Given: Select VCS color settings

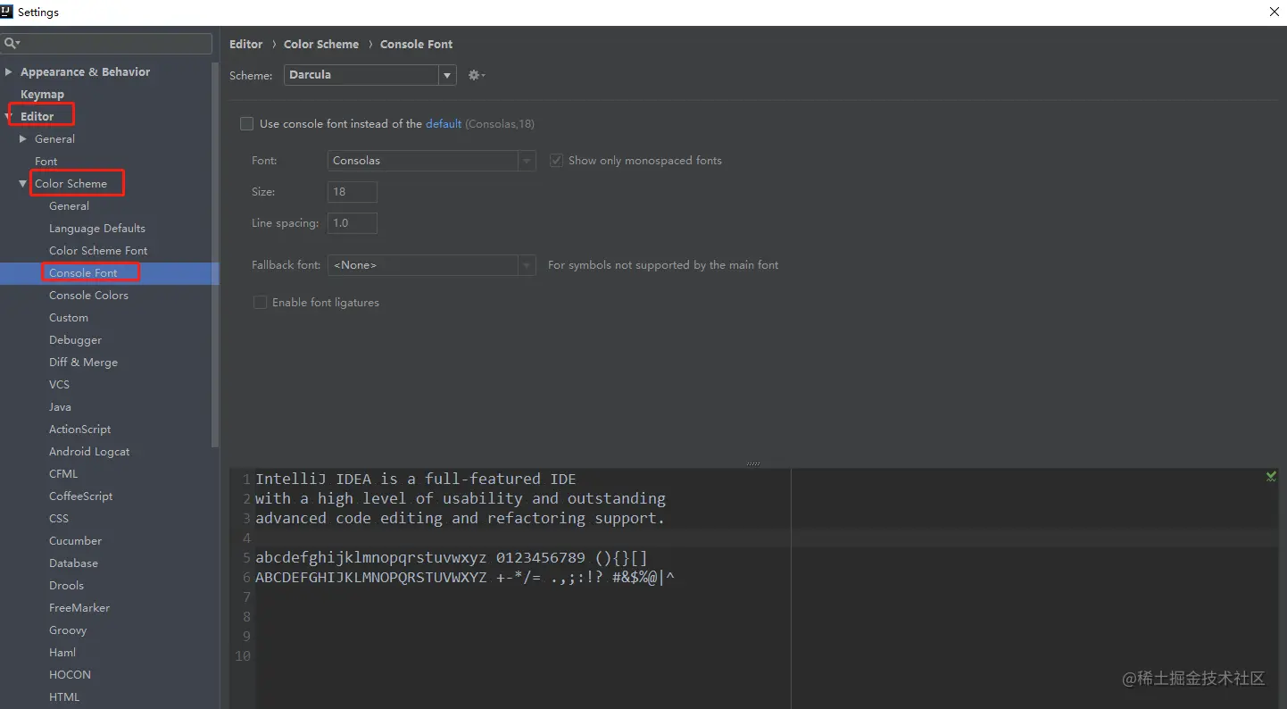Looking at the screenshot, I should pos(59,384).
